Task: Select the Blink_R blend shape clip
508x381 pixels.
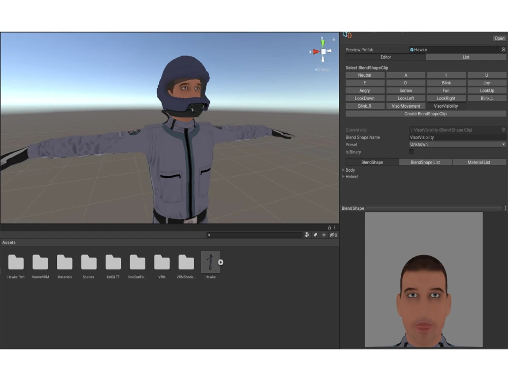Action: (365, 106)
